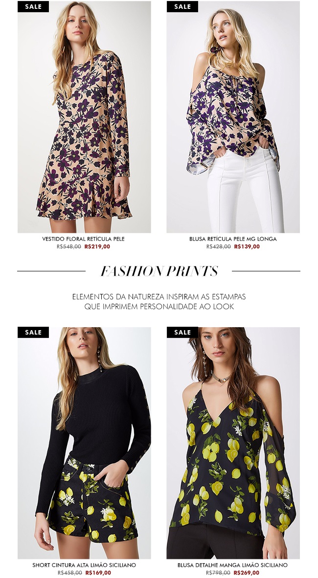Image resolution: width=318 pixels, height=578 pixels.
Task: Click the R$139,00 sale price
Action: pyautogui.click(x=247, y=246)
